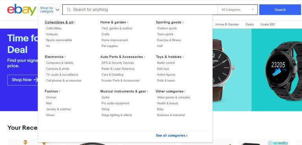This screenshot has height=145, width=302.
Task: Choose Action figures link
Action: click(x=166, y=75)
